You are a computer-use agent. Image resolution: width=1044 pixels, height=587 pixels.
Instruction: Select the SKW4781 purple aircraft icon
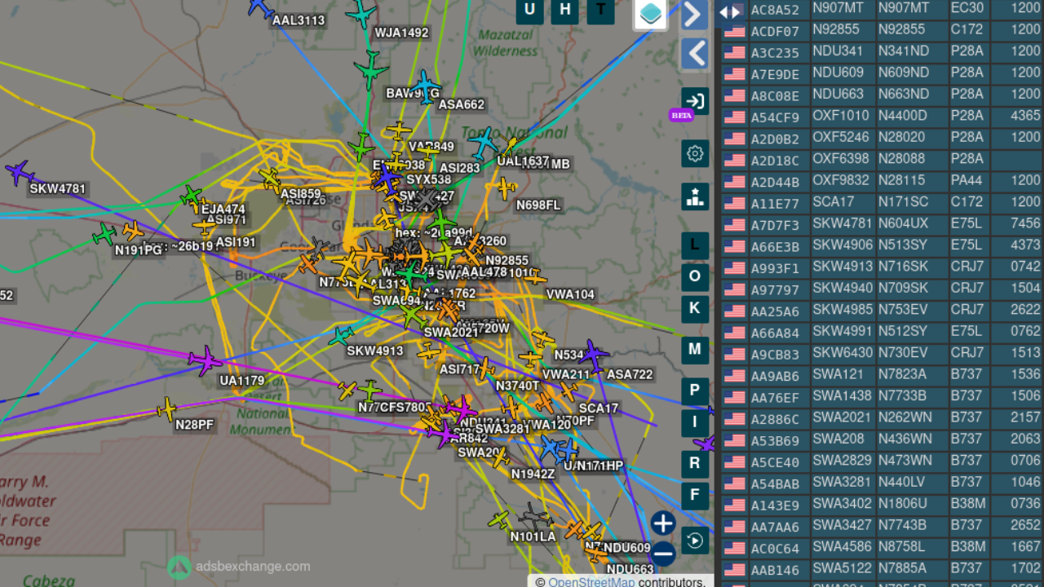[19, 173]
